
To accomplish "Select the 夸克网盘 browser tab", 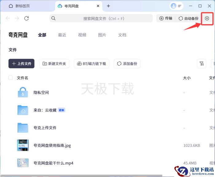I will pos(79,6).
